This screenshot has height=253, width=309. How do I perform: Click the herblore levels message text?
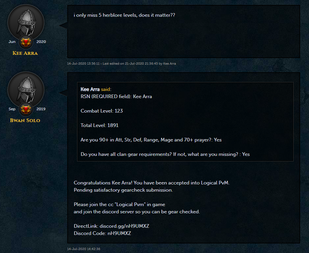coord(124,15)
